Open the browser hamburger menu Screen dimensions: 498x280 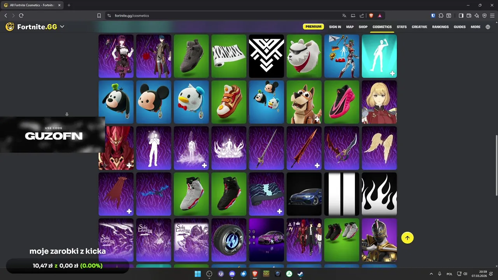(x=492, y=16)
